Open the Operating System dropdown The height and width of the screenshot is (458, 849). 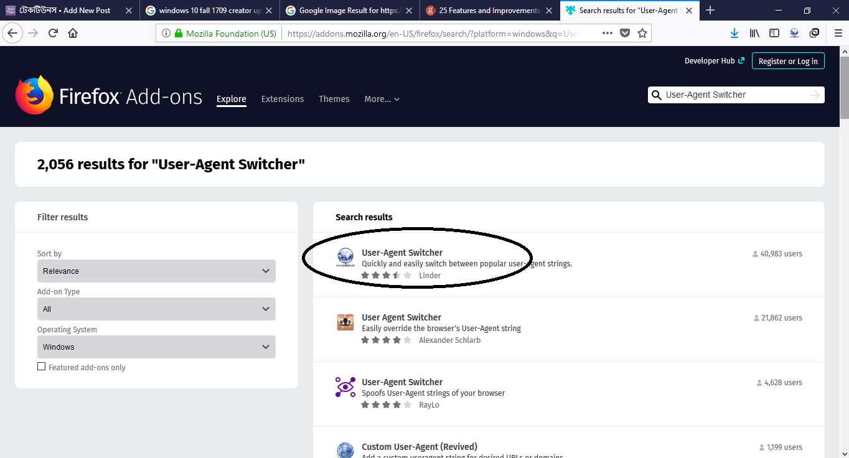coord(156,347)
